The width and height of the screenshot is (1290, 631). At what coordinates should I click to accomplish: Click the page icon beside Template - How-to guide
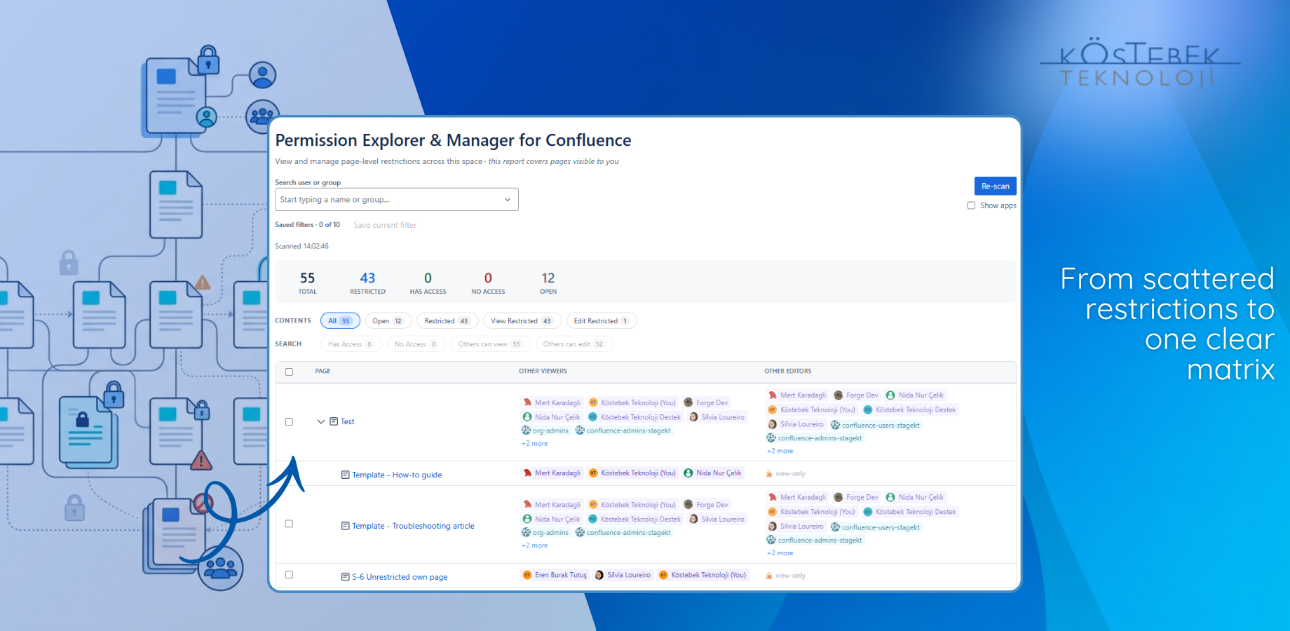click(345, 475)
